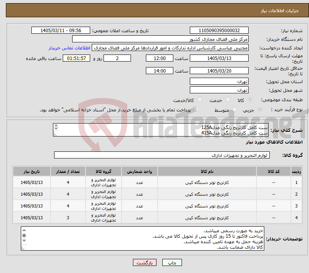Click the general description text area
The height and width of the screenshot is (273, 309).
point(161,130)
